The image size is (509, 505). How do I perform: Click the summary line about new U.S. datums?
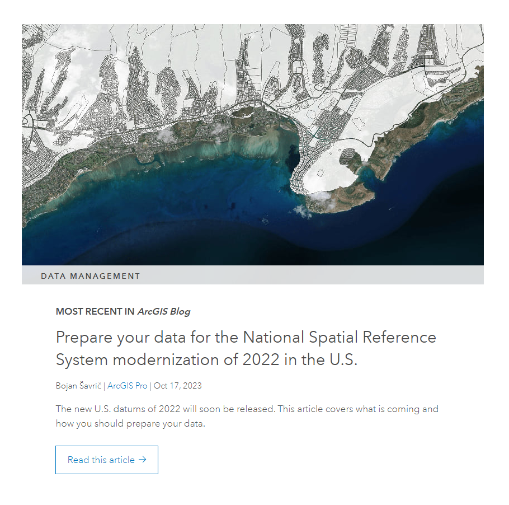247,409
